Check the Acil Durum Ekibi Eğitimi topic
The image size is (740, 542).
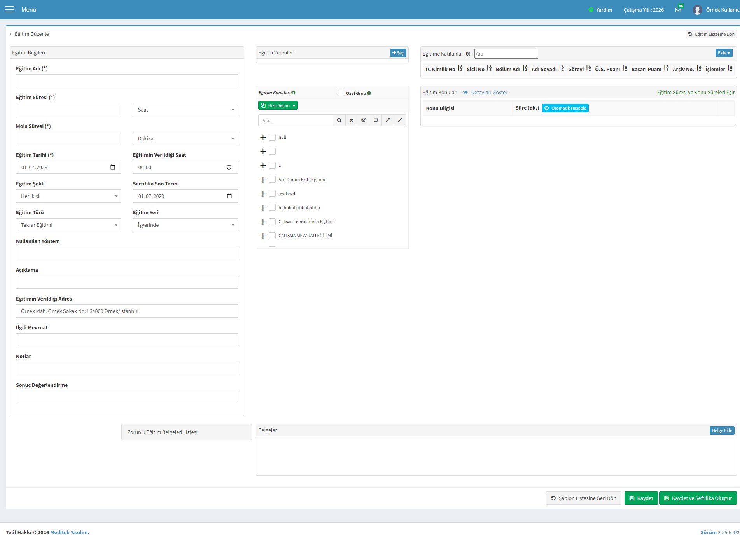point(272,179)
